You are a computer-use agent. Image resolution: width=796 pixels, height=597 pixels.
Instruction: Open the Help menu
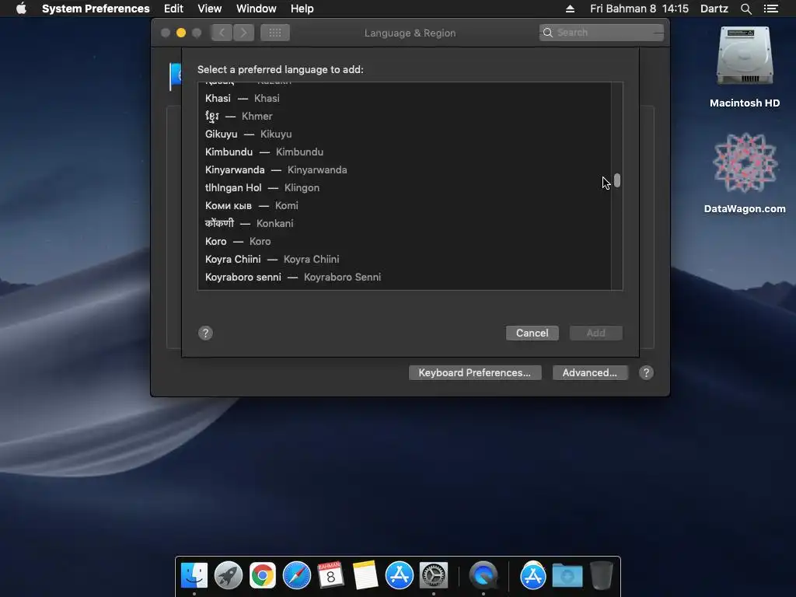pyautogui.click(x=302, y=9)
